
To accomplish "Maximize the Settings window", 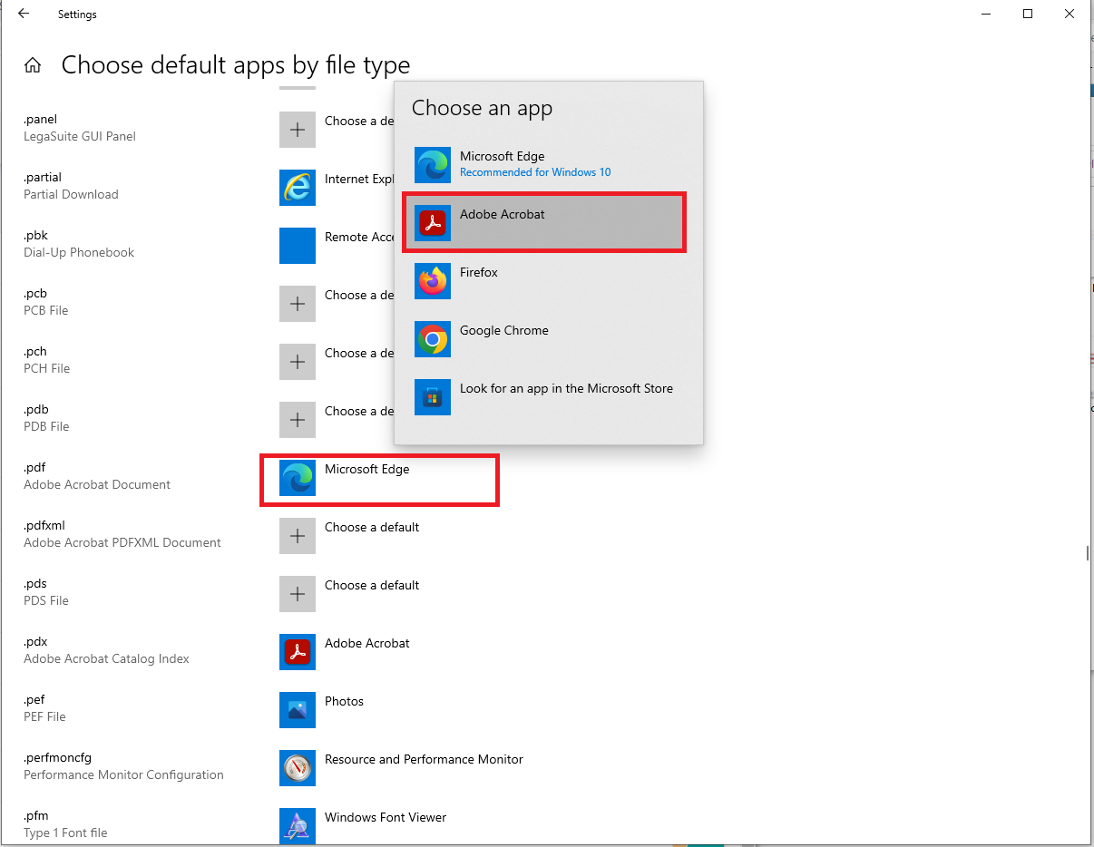I will point(1027,14).
